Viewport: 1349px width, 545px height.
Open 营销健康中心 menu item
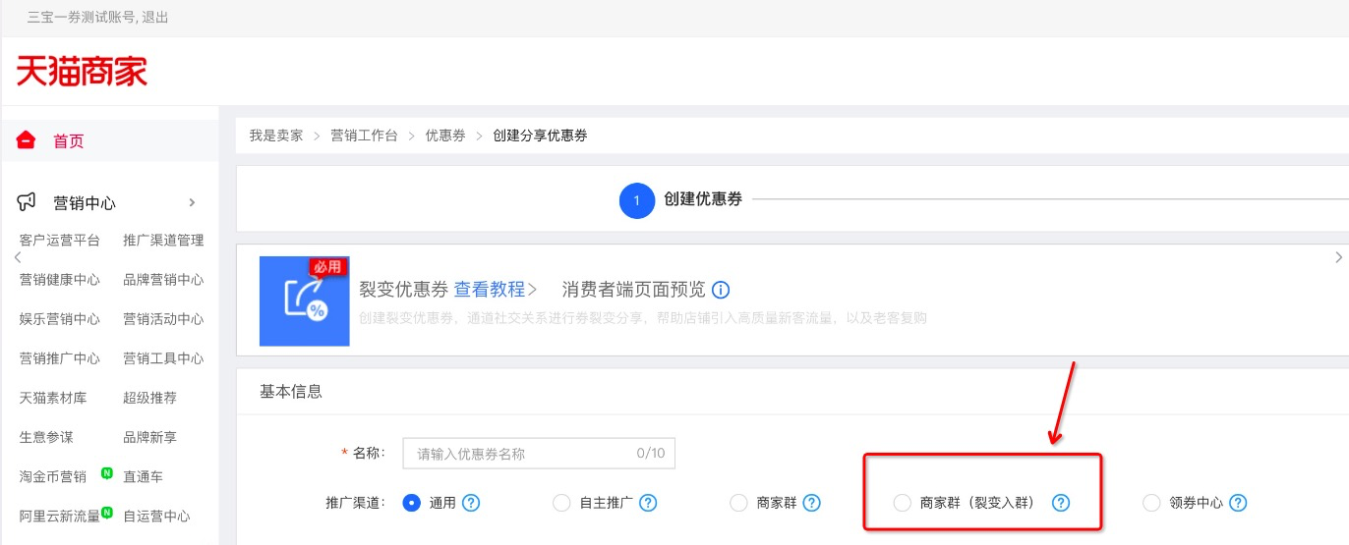60,280
